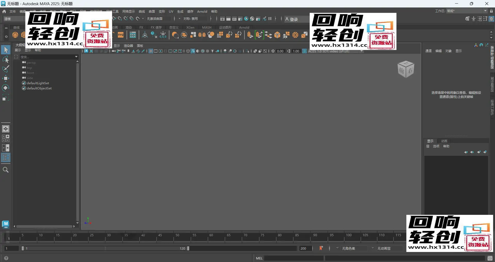Viewport: 495px width, 262px height.
Task: Open channel box 通道 menu
Action: [428, 51]
